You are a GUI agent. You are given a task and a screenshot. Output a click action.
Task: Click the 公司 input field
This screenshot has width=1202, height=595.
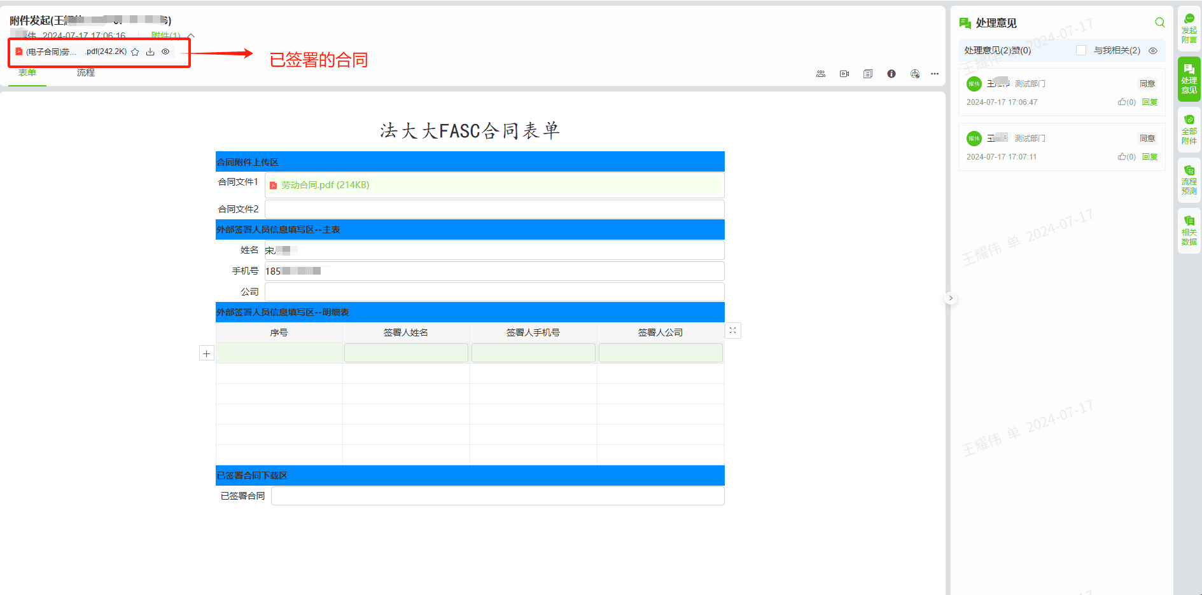pyautogui.click(x=494, y=292)
